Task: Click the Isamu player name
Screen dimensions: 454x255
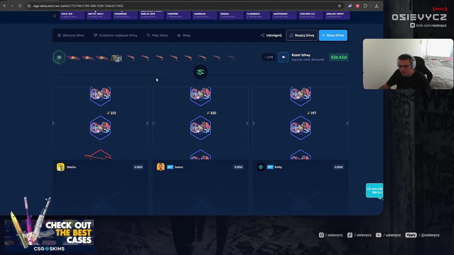Action: pos(179,167)
